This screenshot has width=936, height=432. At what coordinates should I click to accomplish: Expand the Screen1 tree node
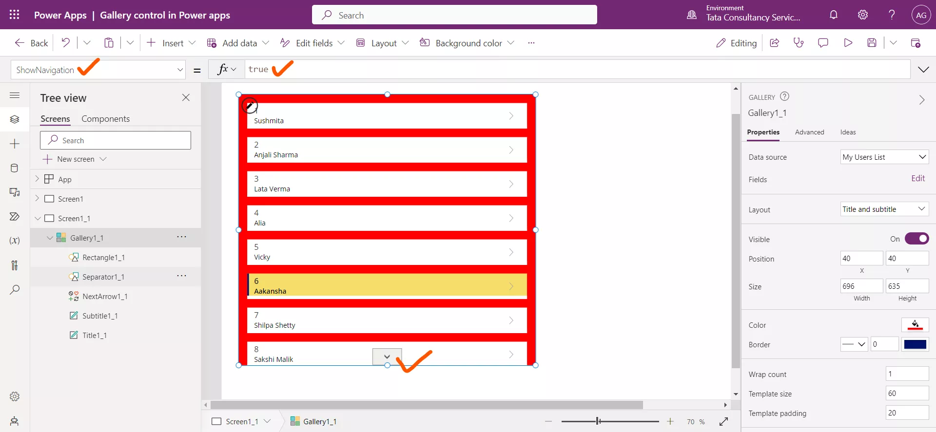[37, 198]
